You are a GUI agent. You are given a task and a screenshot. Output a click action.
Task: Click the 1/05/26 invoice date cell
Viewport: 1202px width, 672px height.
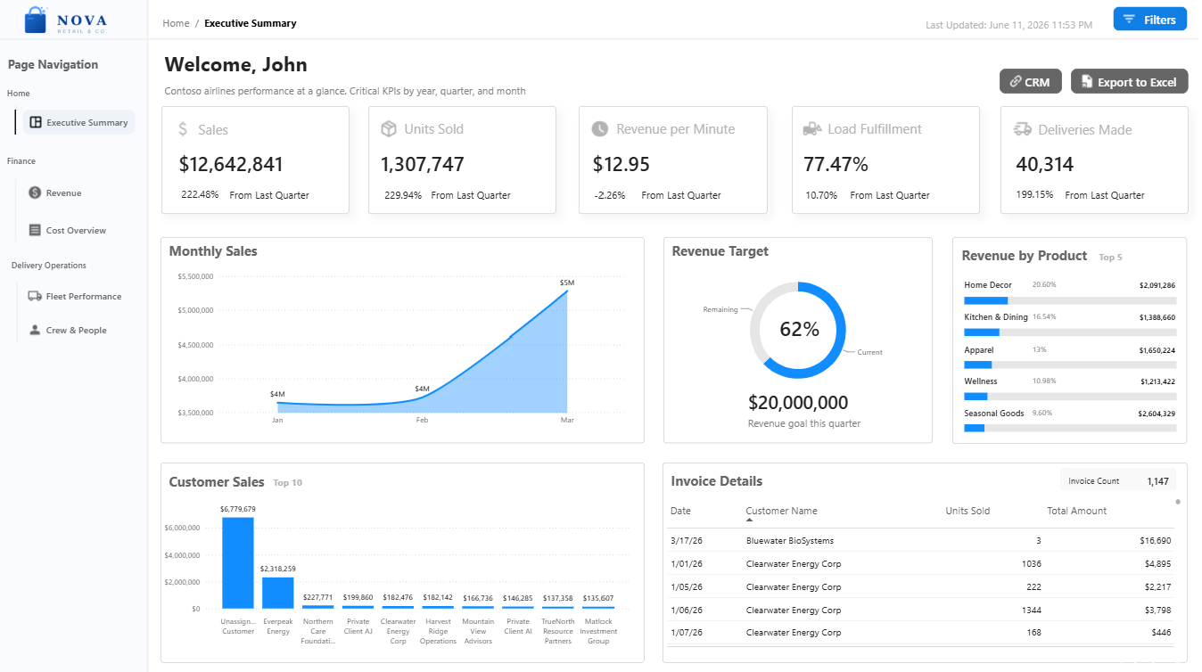tap(687, 586)
